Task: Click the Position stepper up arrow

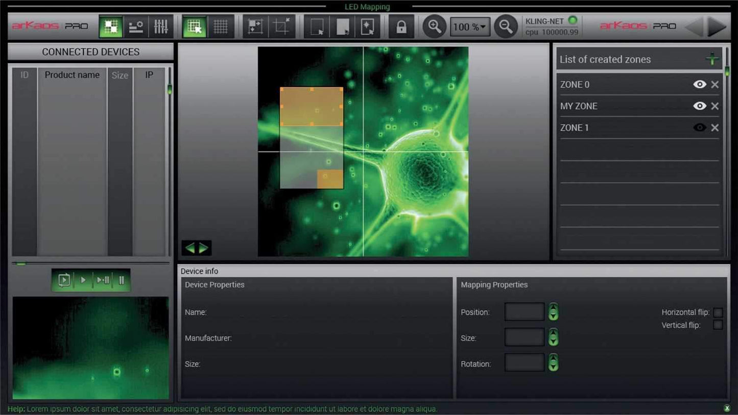Action: 553,308
